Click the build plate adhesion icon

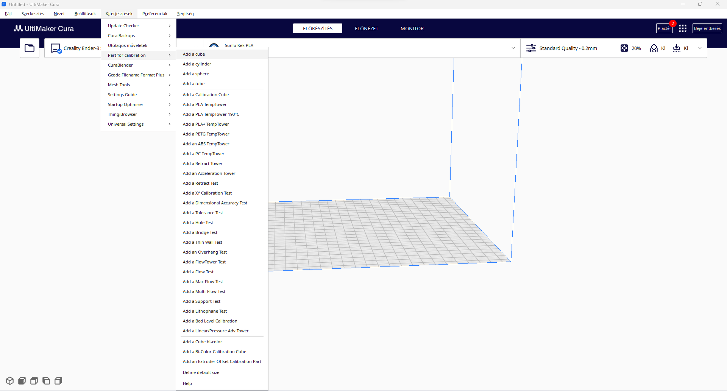677,48
